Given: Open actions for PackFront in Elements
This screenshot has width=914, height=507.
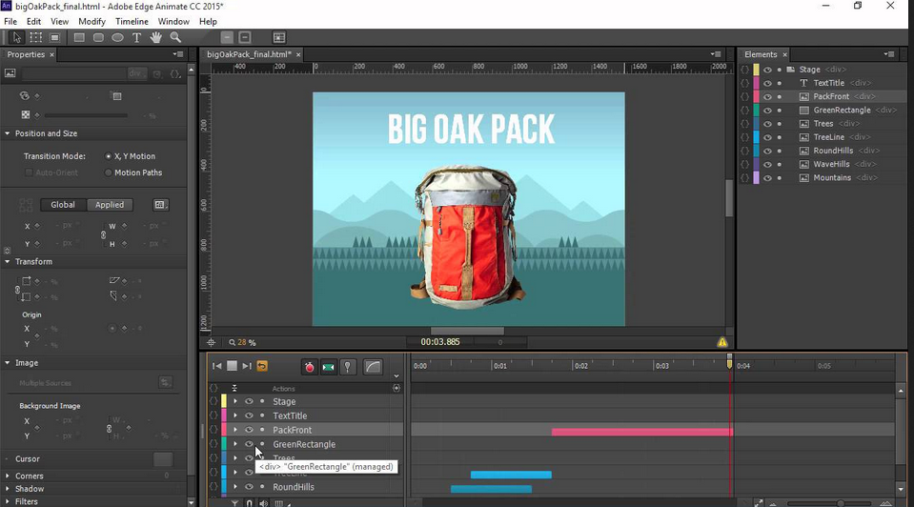Looking at the screenshot, I should click(745, 97).
